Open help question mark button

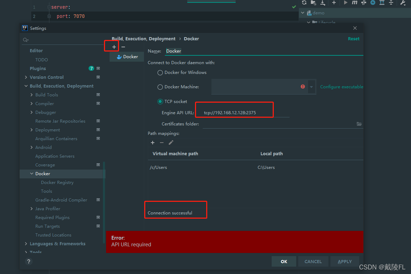(x=29, y=261)
